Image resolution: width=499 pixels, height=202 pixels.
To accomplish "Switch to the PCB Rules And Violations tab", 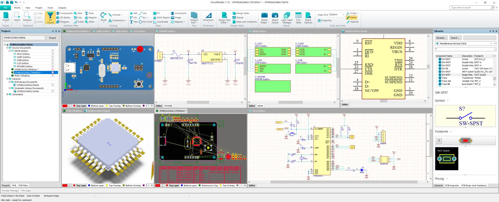I will click(x=474, y=186).
